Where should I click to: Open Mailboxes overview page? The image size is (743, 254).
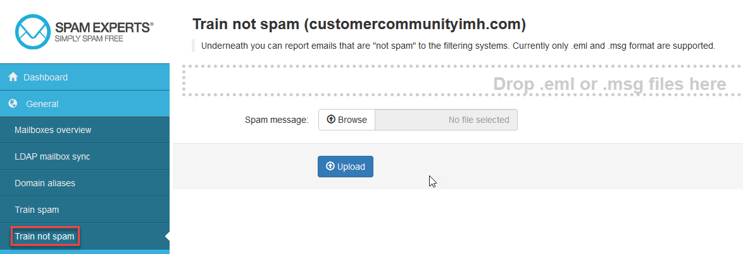click(53, 130)
